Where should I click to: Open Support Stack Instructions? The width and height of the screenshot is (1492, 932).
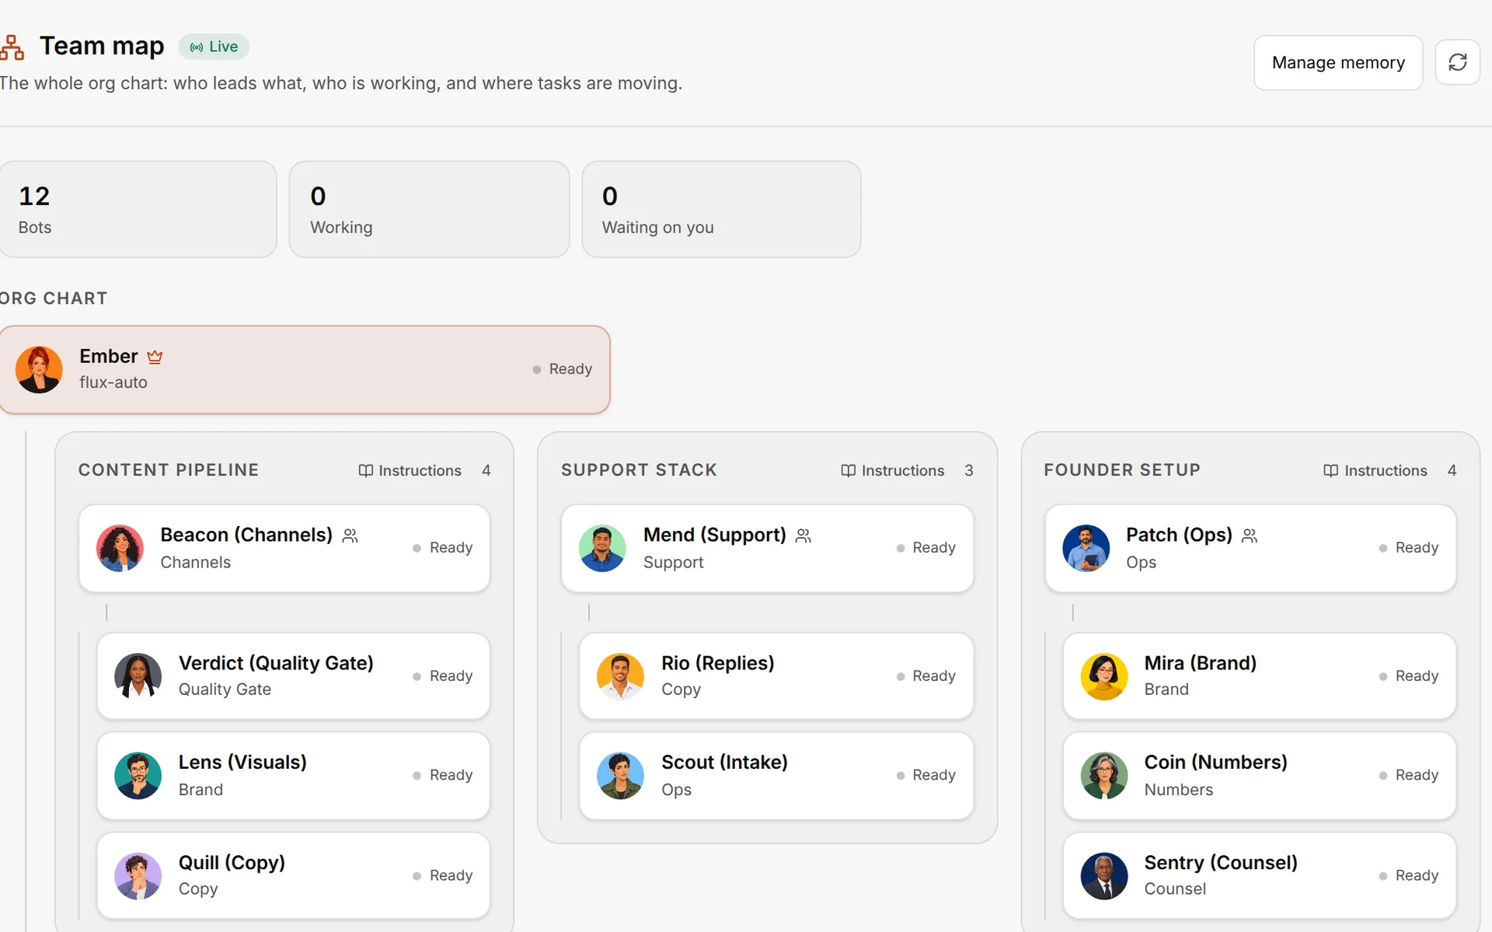pos(892,470)
